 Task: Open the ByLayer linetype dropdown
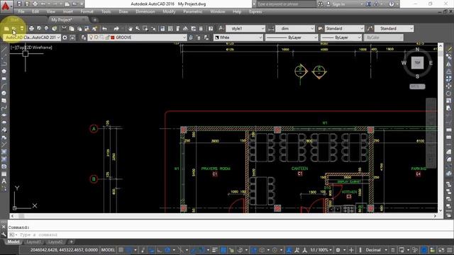(292, 38)
